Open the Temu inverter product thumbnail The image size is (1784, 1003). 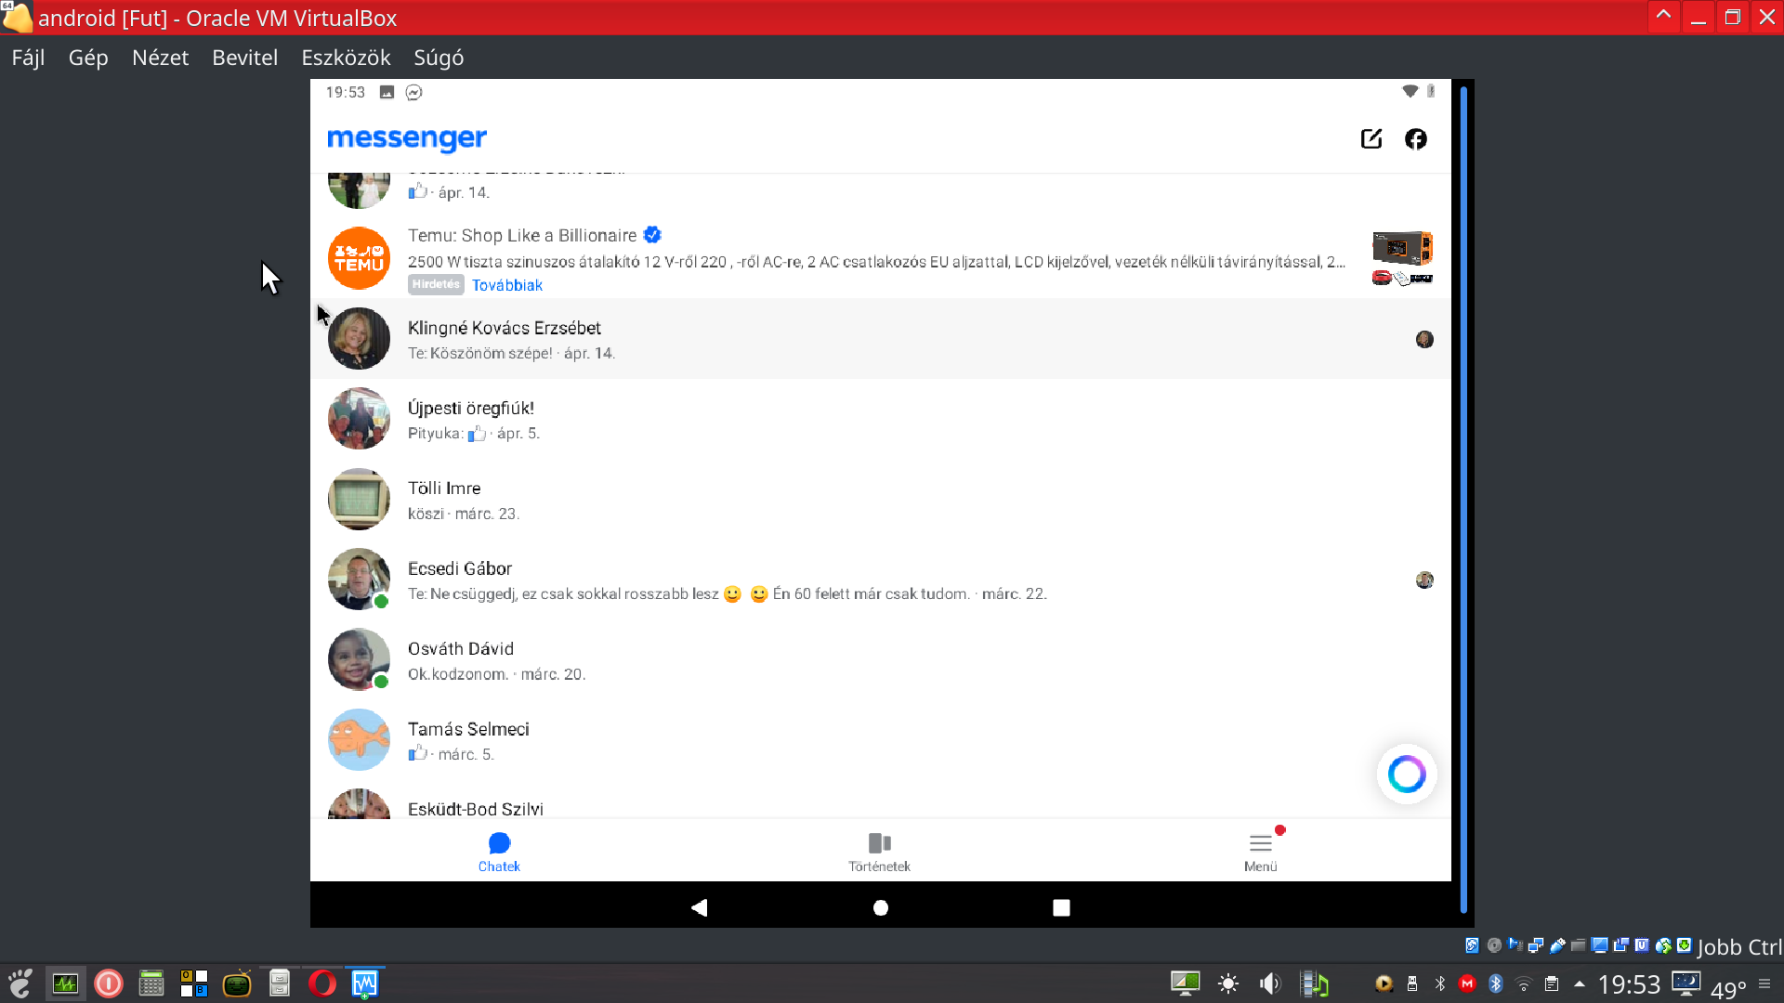tap(1402, 258)
